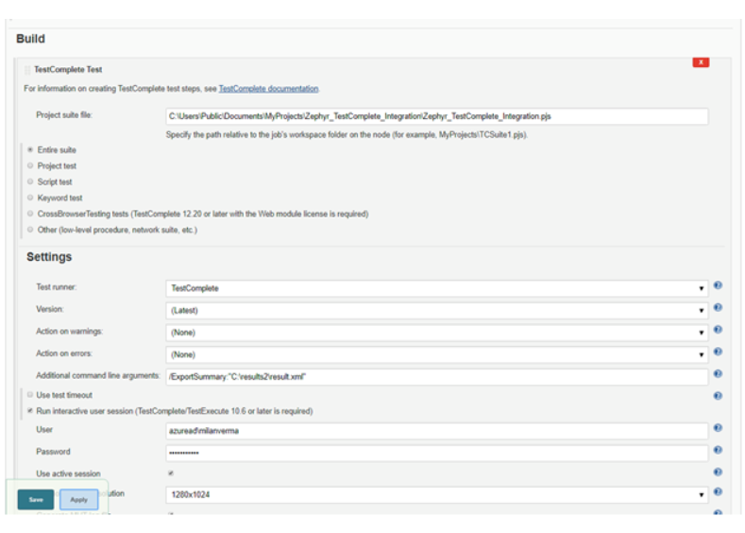The width and height of the screenshot is (745, 533).
Task: Click help icon beside Version dropdown
Action: (x=718, y=308)
